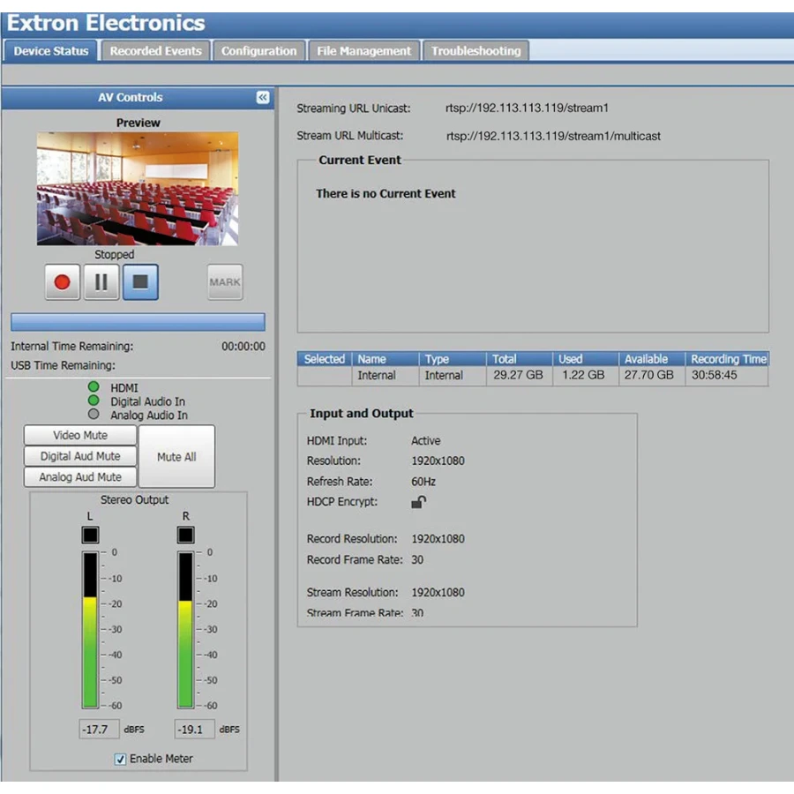This screenshot has height=794, width=794.
Task: Click the Stopped status label
Action: coord(115,254)
